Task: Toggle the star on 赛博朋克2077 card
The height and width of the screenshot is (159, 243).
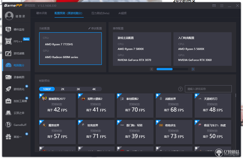Action: (41, 95)
